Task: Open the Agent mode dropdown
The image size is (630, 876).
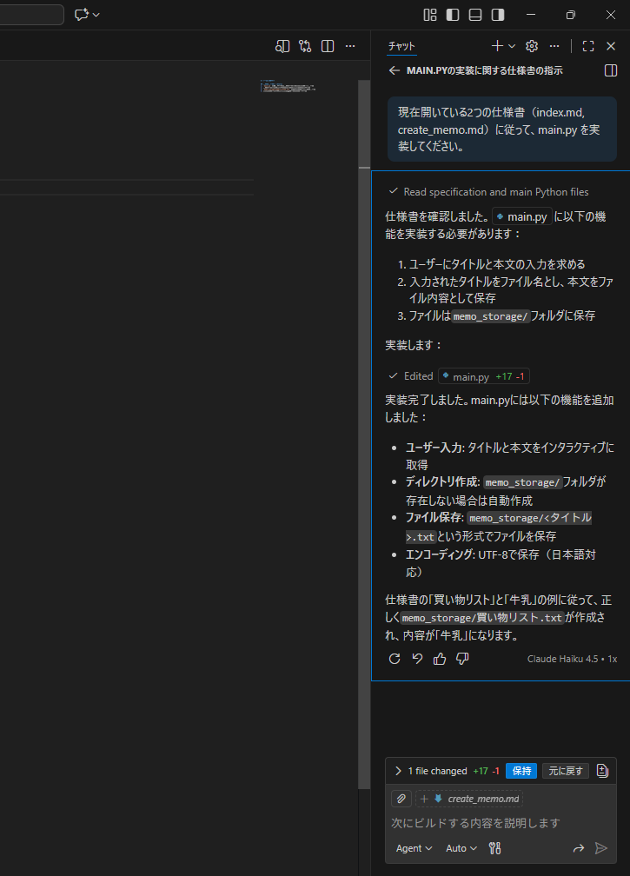Action: pyautogui.click(x=414, y=848)
